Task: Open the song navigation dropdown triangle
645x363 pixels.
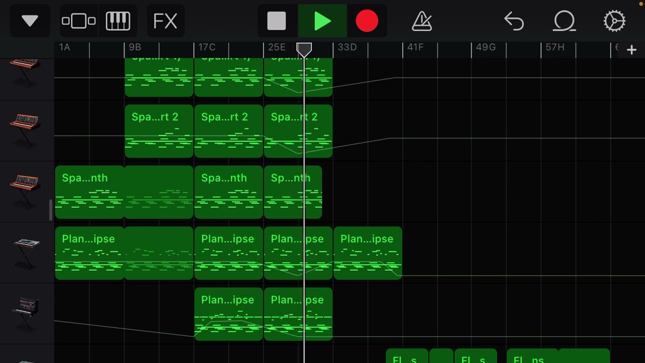Action: coord(30,21)
